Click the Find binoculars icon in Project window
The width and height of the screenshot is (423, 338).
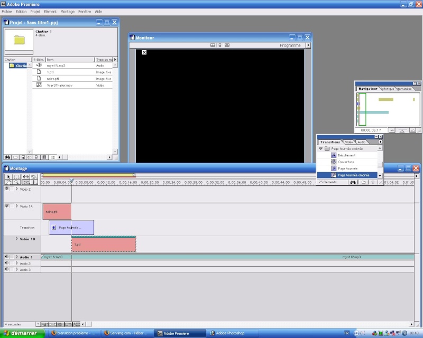(7, 157)
